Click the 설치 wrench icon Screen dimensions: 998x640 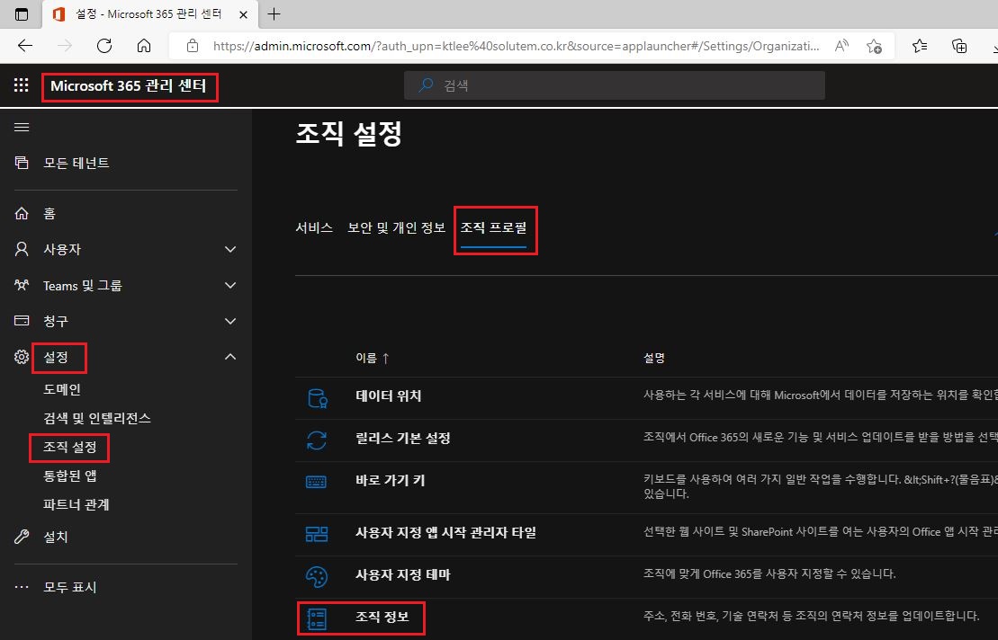coord(22,537)
